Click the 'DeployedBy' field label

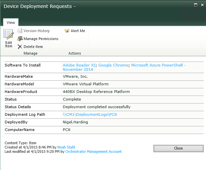pos(16,122)
